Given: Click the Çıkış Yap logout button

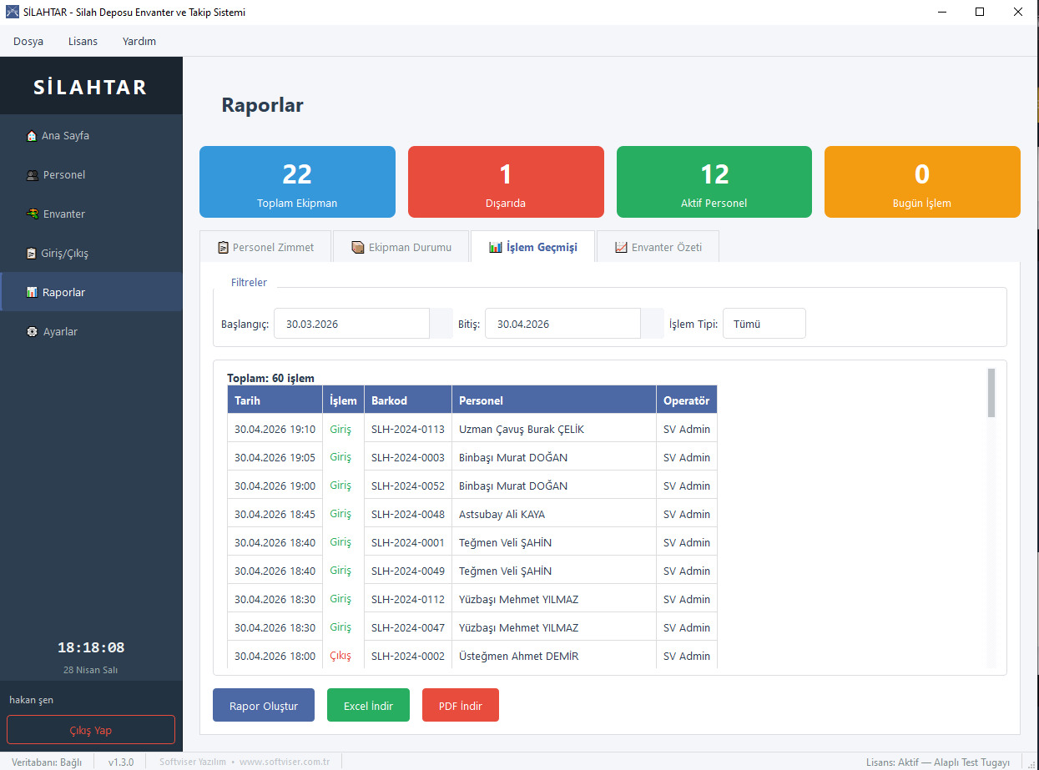Looking at the screenshot, I should [91, 730].
